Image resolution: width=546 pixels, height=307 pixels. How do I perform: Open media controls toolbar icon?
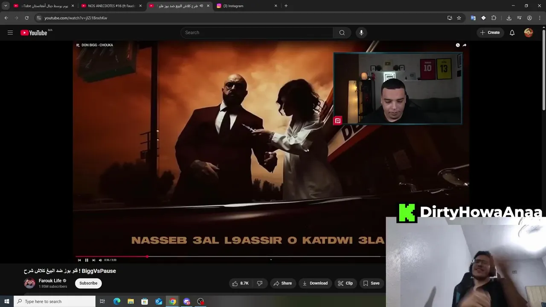click(x=519, y=18)
